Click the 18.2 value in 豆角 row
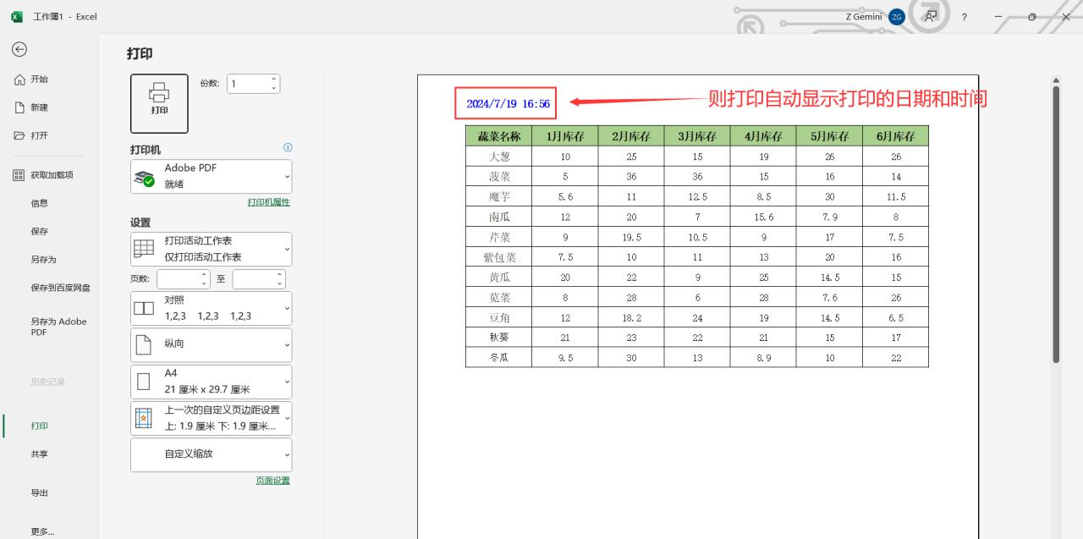Screen dimensions: 1083x539 pyautogui.click(x=631, y=318)
